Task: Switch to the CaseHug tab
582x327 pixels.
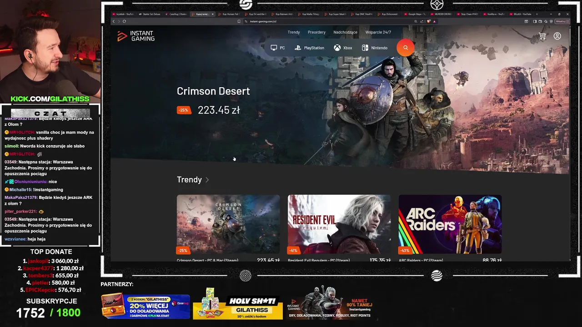Action: point(176,14)
